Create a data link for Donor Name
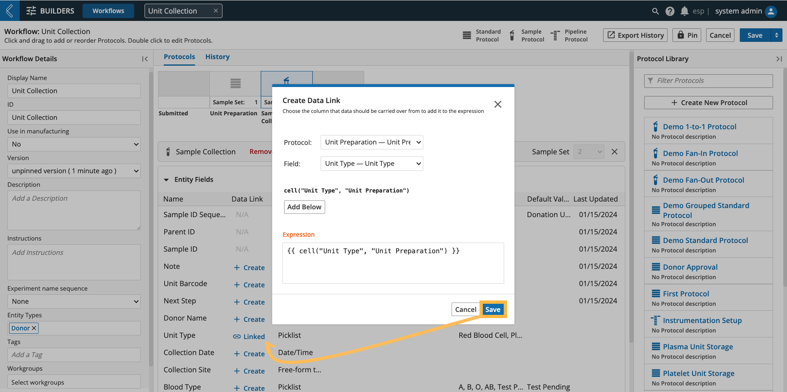The image size is (787, 392). [x=249, y=319]
